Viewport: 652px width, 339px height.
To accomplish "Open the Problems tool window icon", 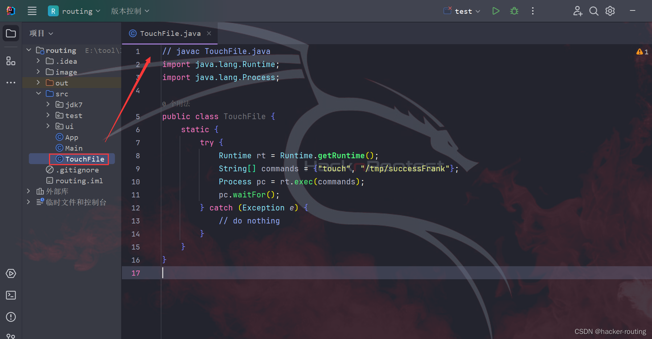I will click(x=11, y=317).
